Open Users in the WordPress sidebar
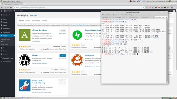 pos(5,48)
